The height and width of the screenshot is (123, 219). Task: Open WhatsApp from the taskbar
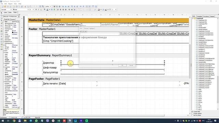coord(36,121)
